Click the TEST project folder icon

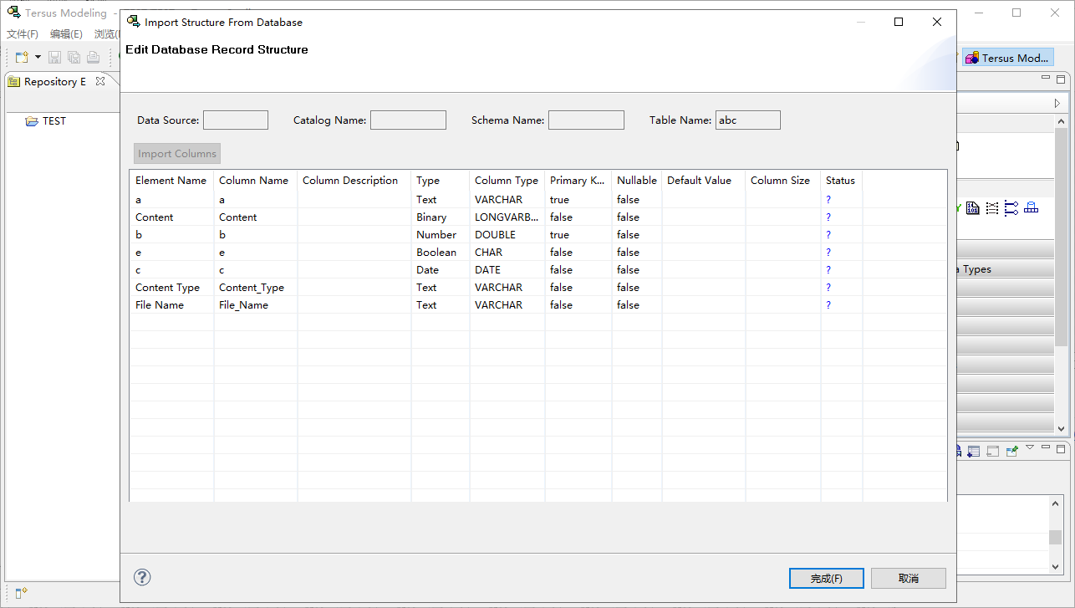(x=32, y=121)
